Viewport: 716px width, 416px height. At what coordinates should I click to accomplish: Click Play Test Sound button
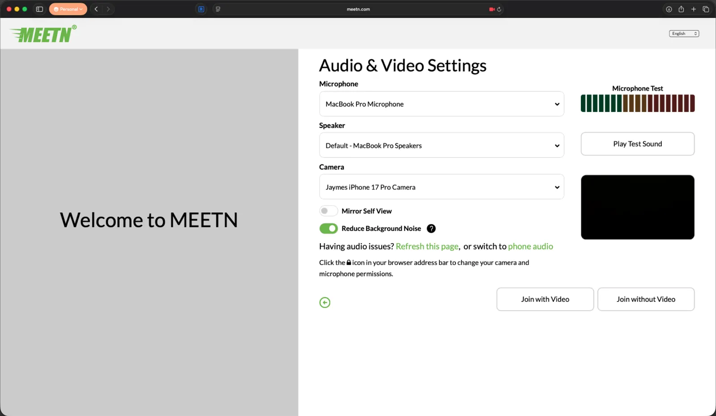[x=638, y=144]
